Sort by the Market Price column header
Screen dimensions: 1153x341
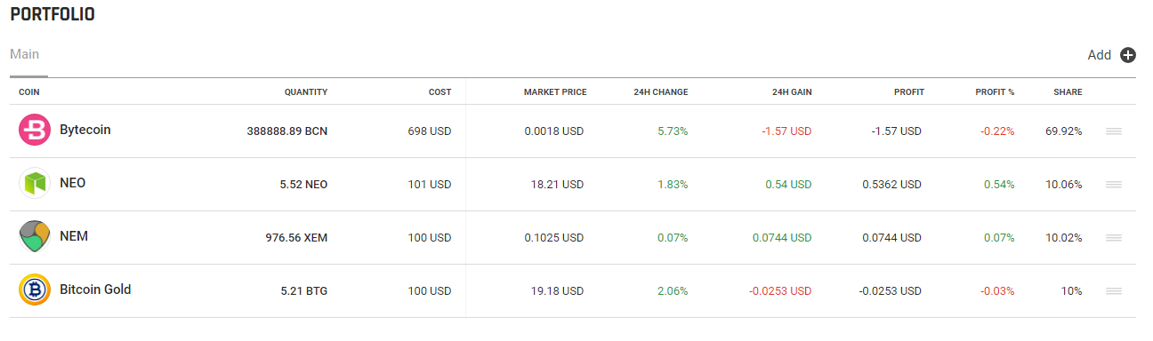pos(555,92)
